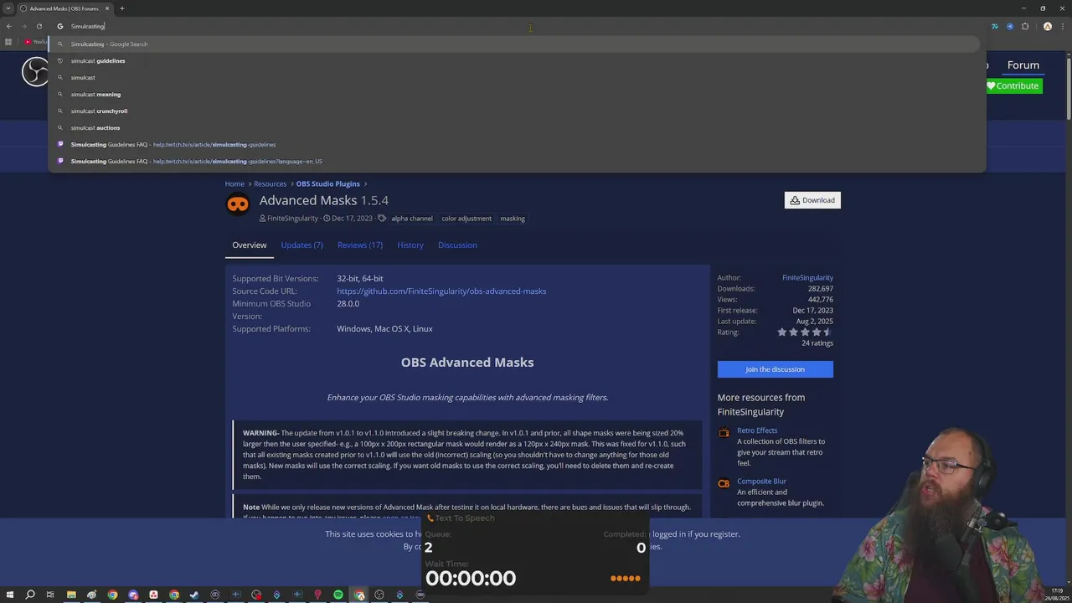The image size is (1072, 603).
Task: Open Chrome's three-dot menu
Action: pos(1063,26)
